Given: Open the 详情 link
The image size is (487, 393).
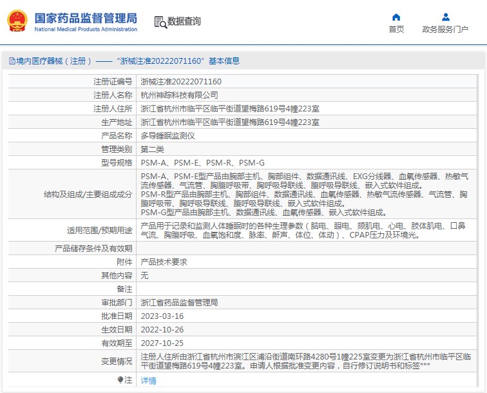Looking at the screenshot, I should (148, 381).
